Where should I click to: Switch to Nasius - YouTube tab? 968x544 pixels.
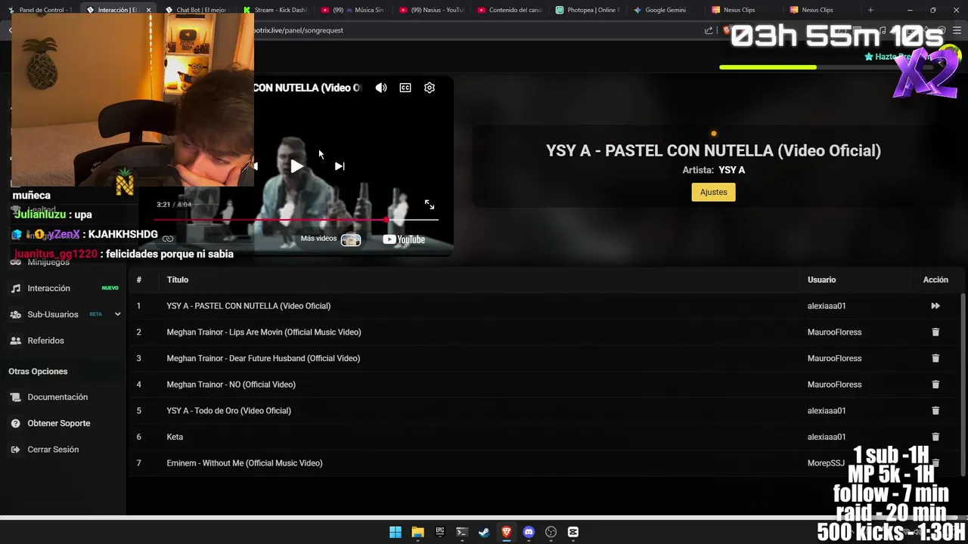pos(432,10)
